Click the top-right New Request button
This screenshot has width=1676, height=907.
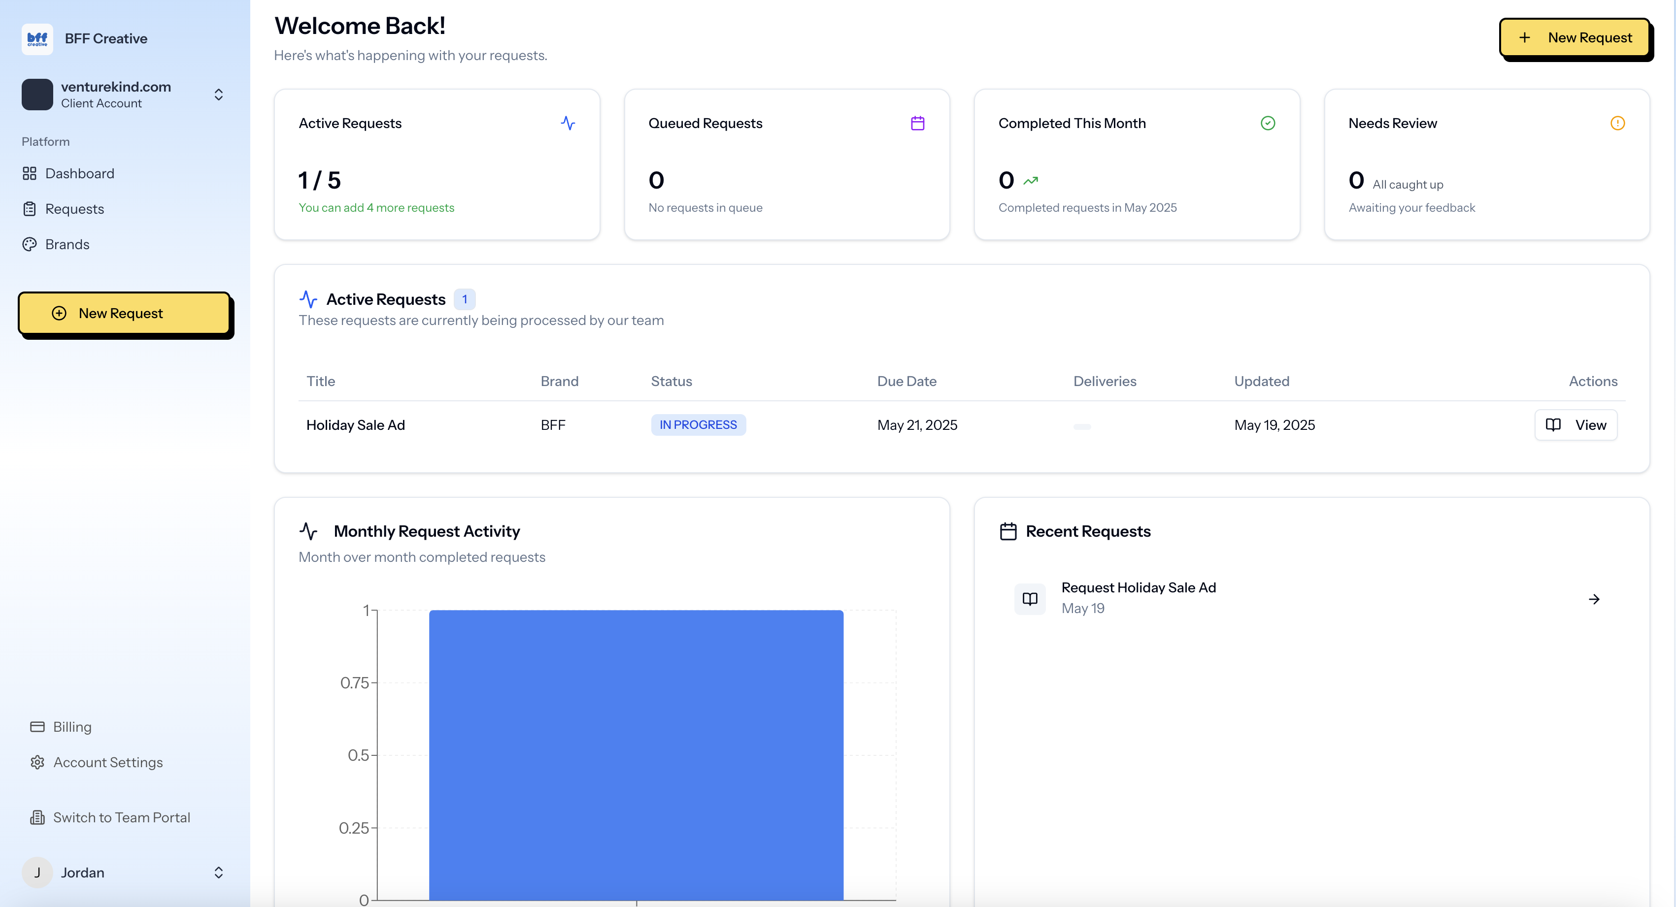coord(1575,38)
